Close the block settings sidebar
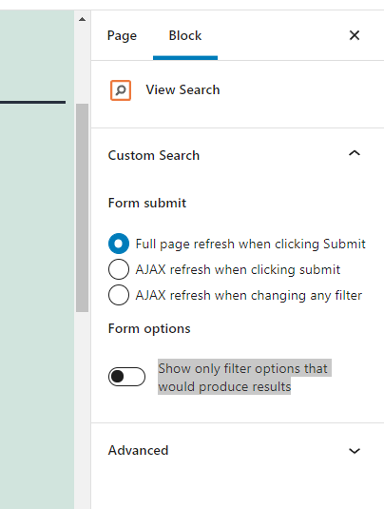 coord(355,35)
